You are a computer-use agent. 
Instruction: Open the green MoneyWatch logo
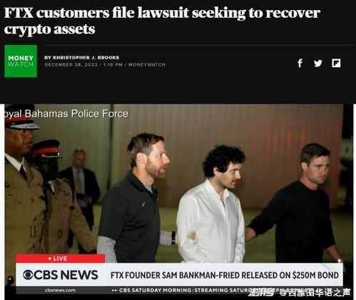[x=21, y=61]
